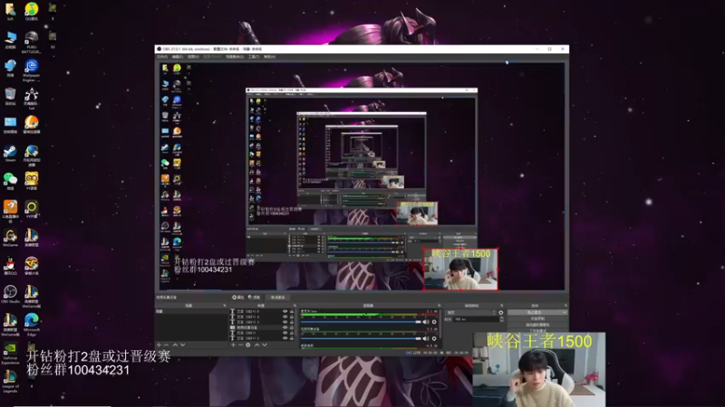Image resolution: width=725 pixels, height=407 pixels.
Task: Open the 腾讯QQ desktop shortcut
Action: [10, 266]
